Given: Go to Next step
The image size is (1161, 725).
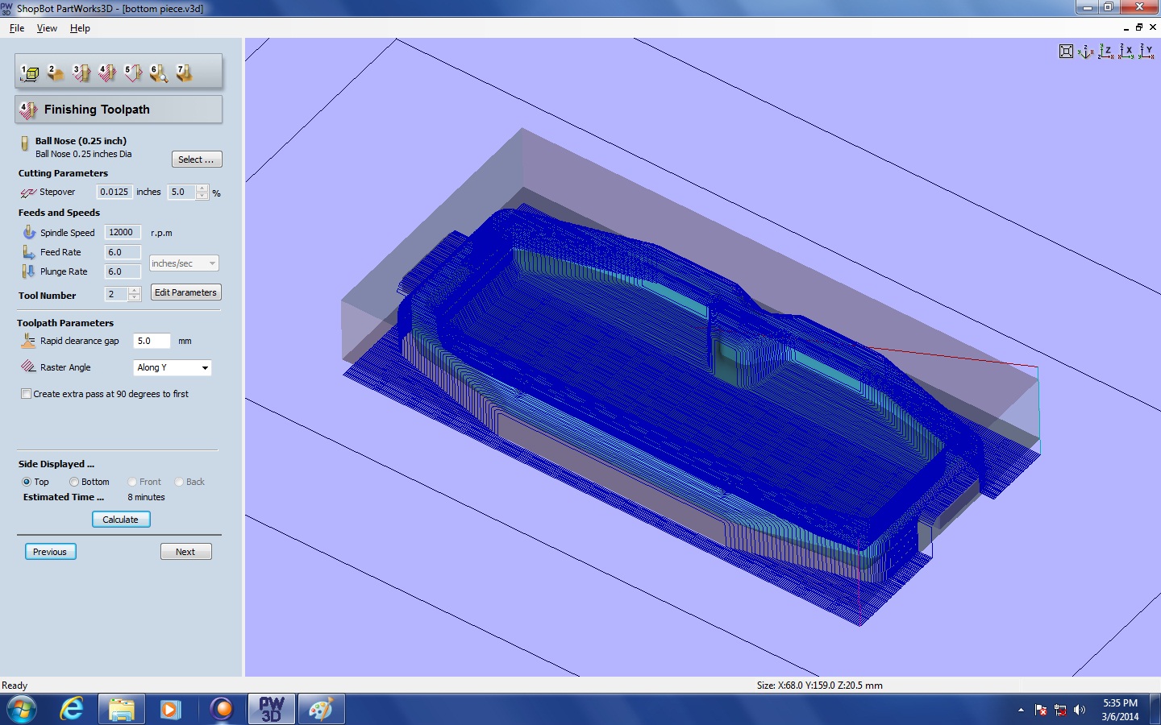Looking at the screenshot, I should [x=185, y=552].
